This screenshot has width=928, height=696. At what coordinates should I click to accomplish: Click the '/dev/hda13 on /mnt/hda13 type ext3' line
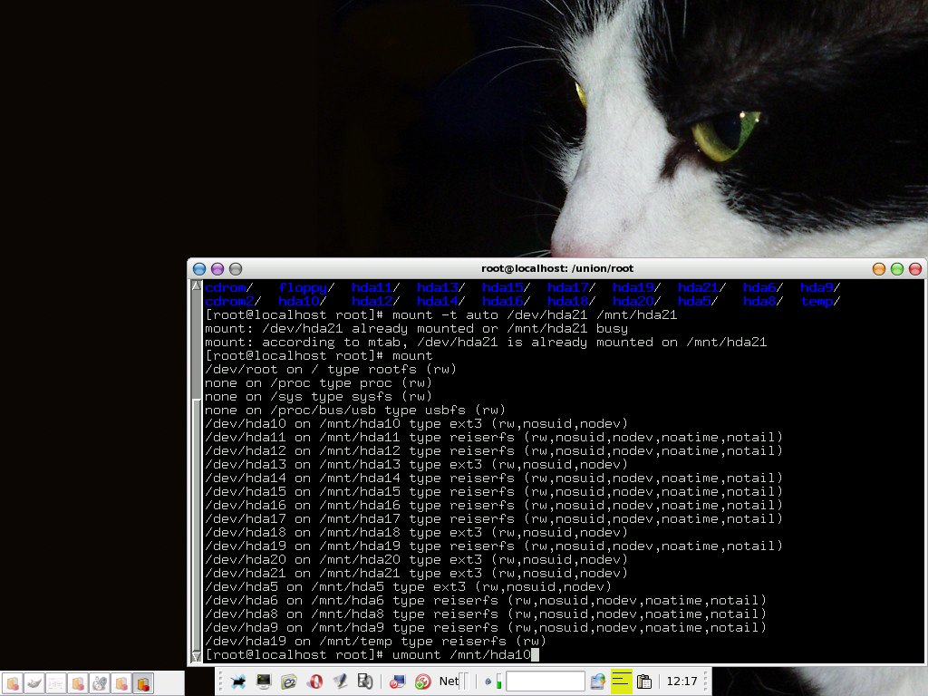click(416, 465)
